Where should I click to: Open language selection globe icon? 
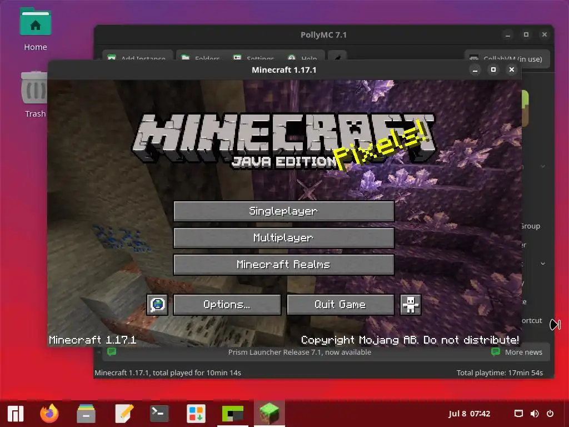157,304
